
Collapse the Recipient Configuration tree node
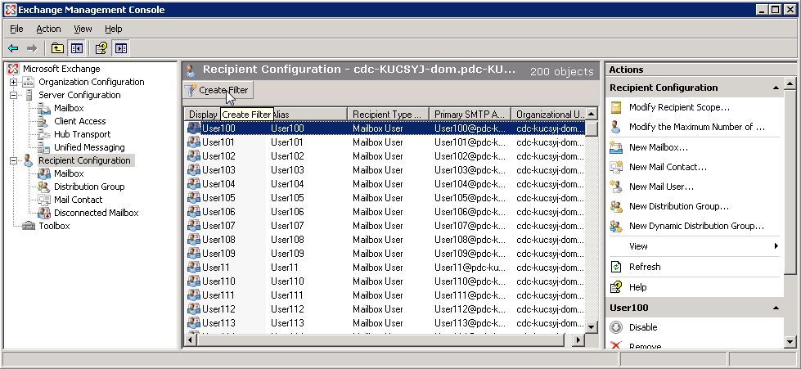click(14, 160)
